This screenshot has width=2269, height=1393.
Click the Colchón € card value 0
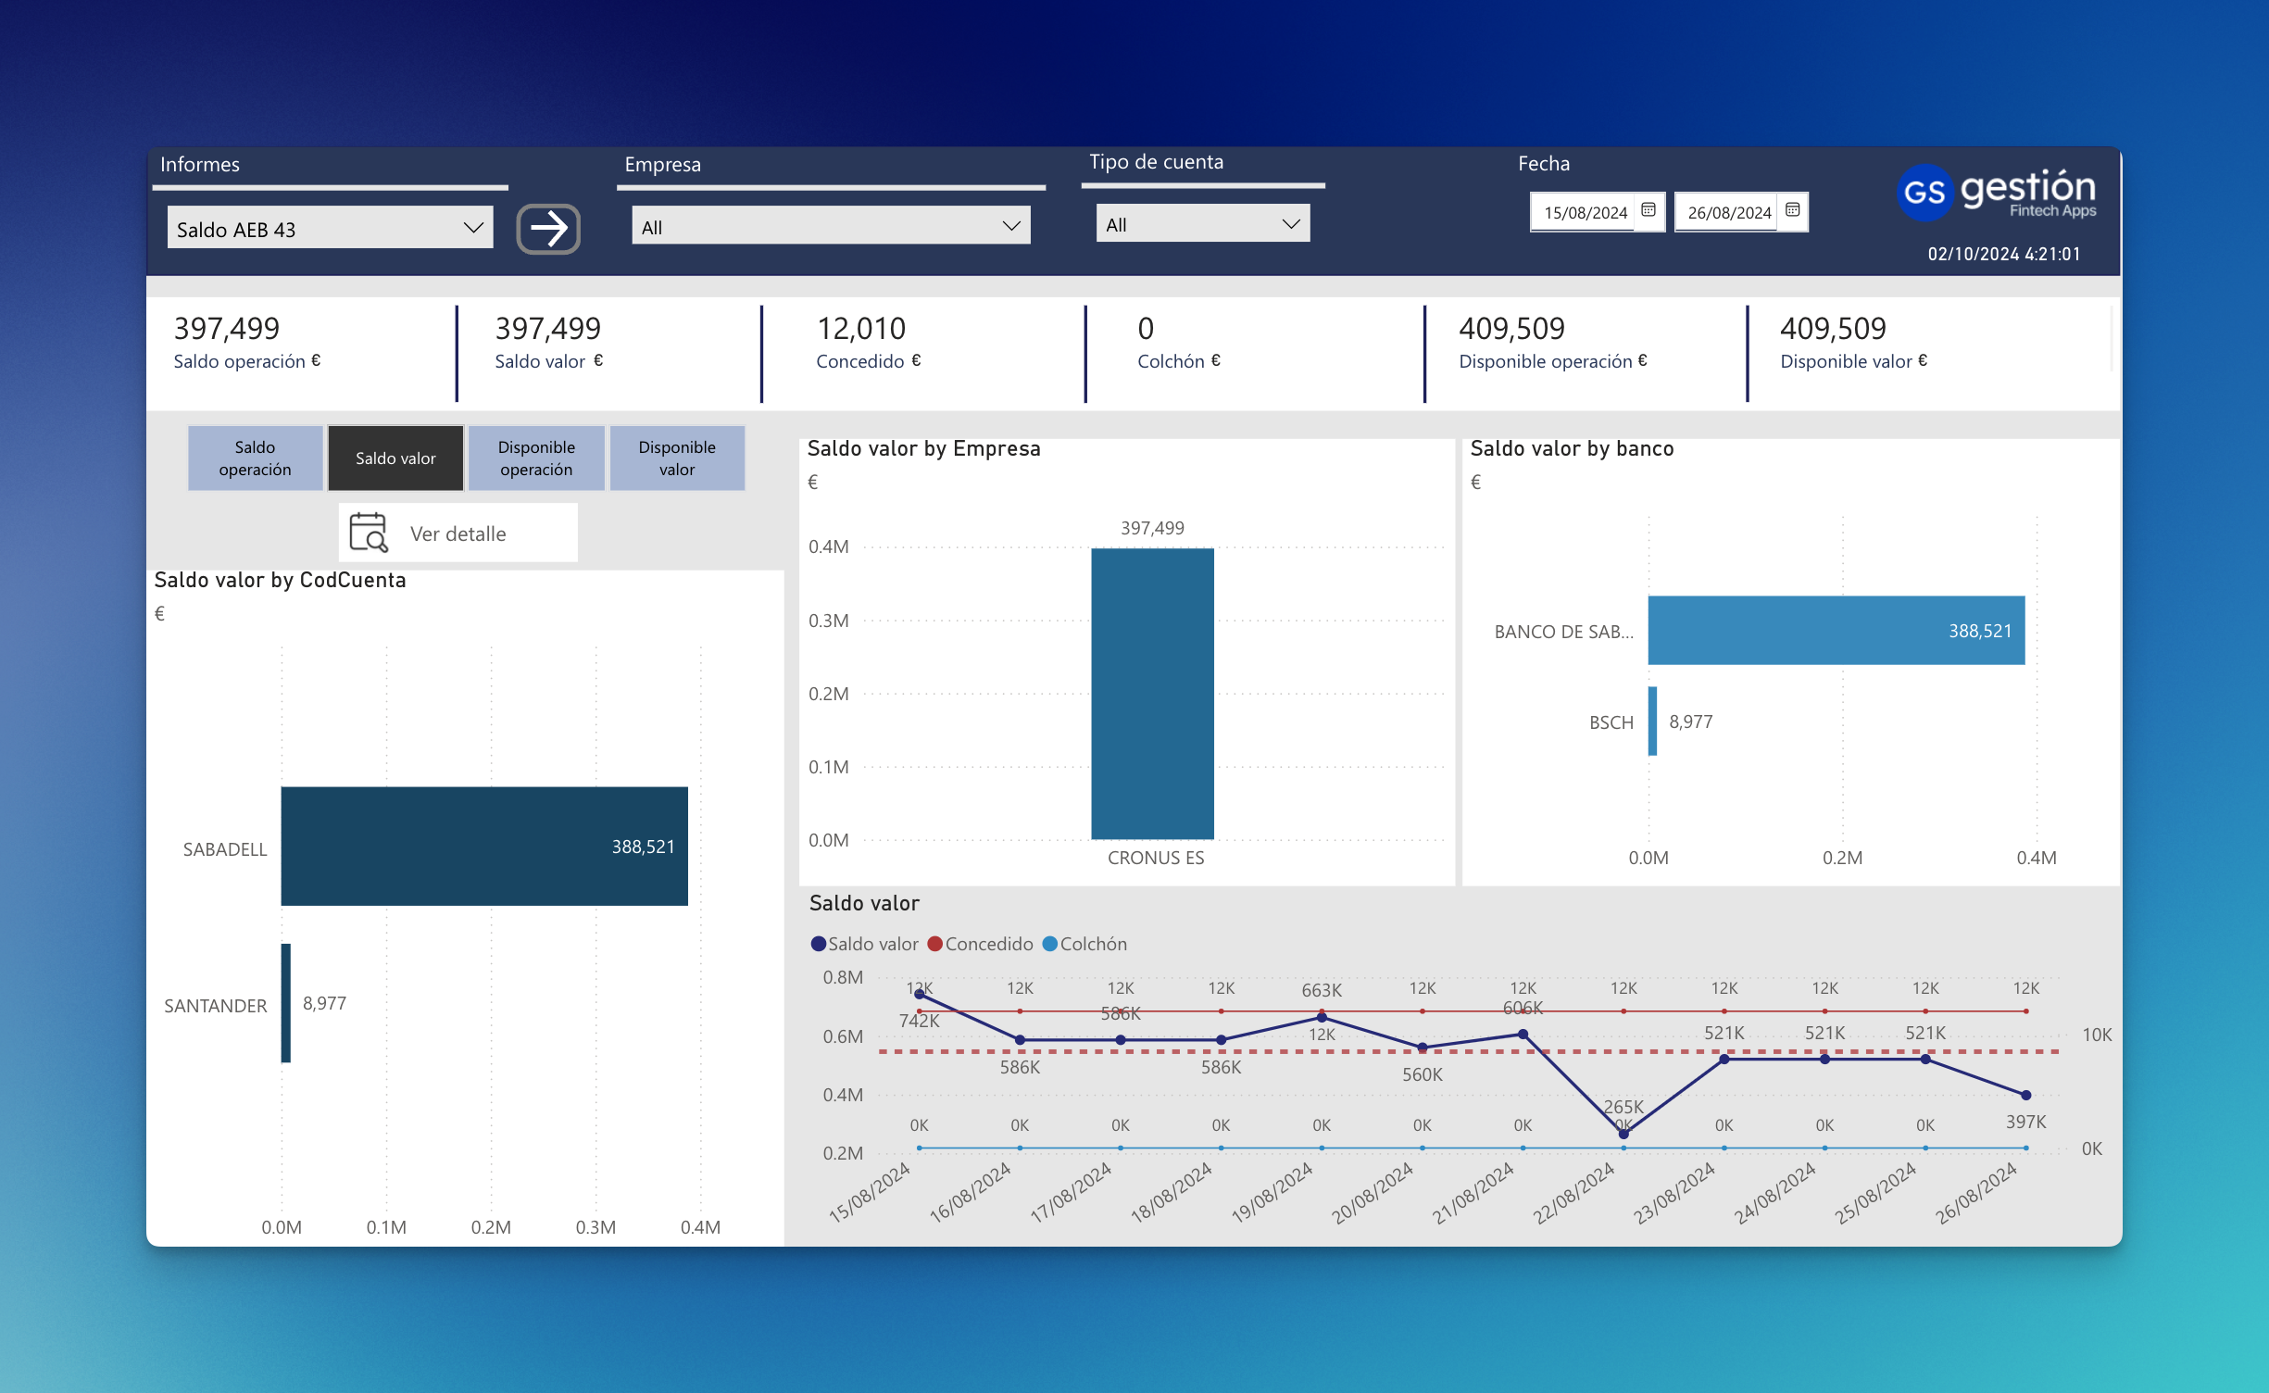[x=1146, y=328]
